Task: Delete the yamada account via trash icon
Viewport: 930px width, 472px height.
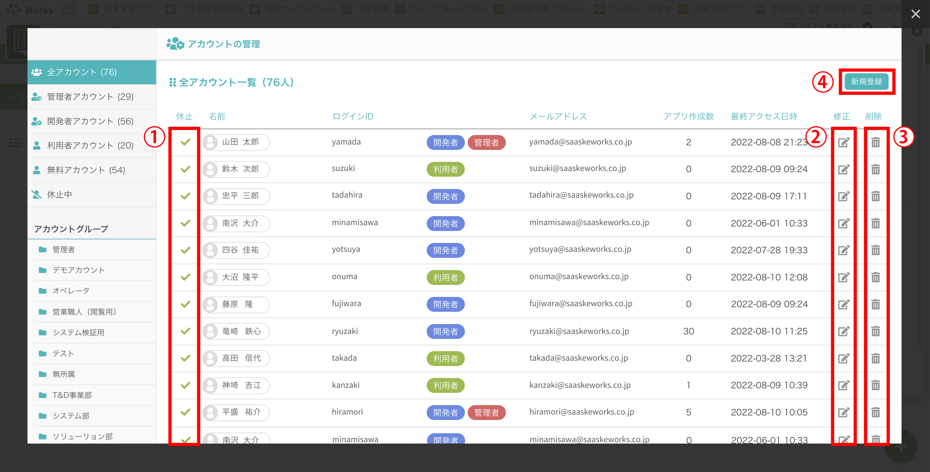Action: click(875, 142)
